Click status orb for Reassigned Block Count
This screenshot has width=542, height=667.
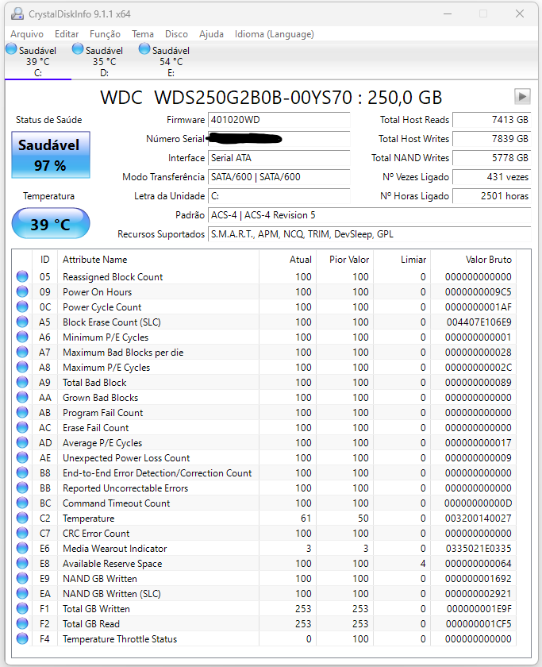(x=22, y=276)
